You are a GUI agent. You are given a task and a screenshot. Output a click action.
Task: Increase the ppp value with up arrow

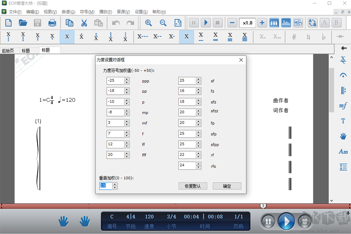(127, 79)
